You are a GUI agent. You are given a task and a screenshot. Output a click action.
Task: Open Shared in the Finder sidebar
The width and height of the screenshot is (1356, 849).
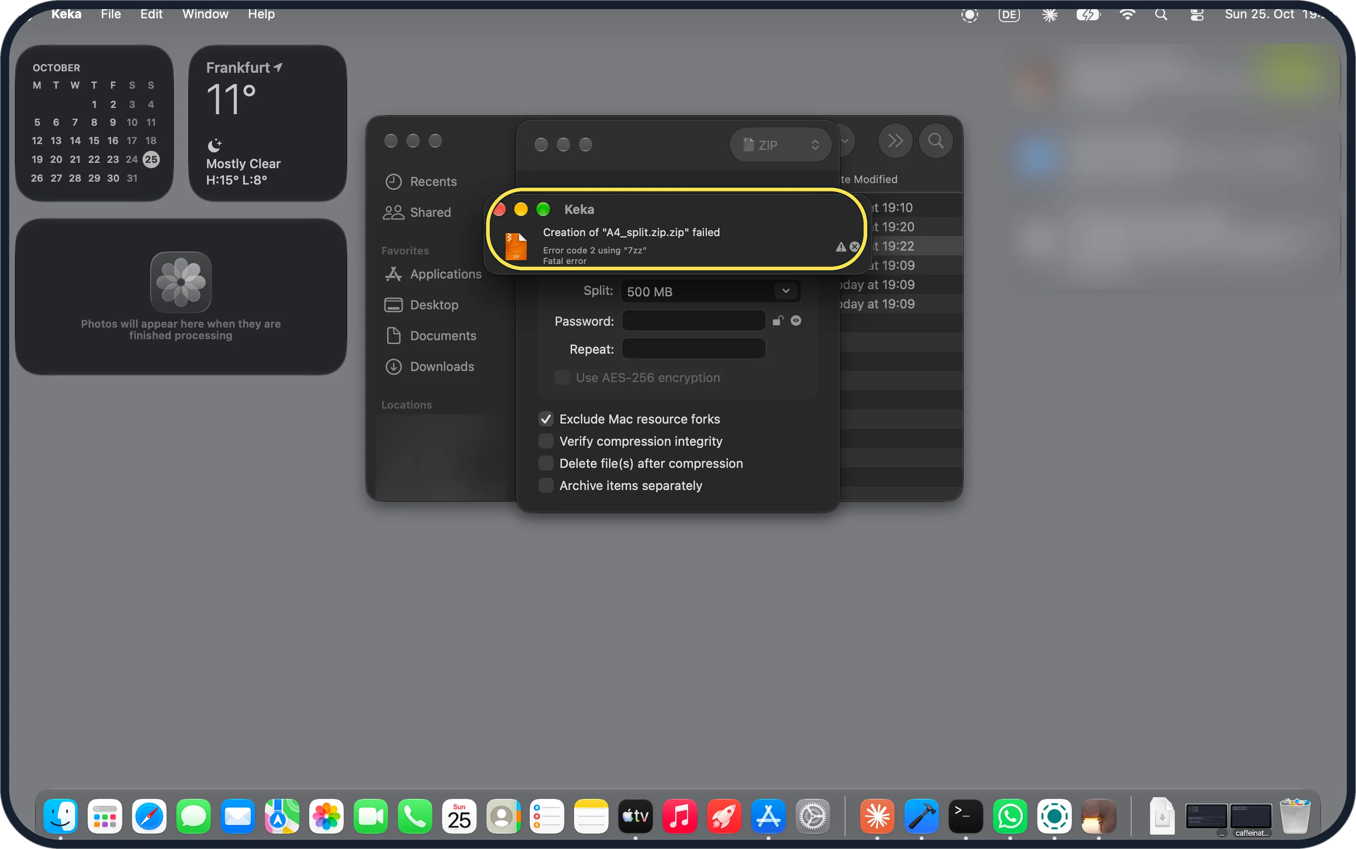pyautogui.click(x=417, y=212)
